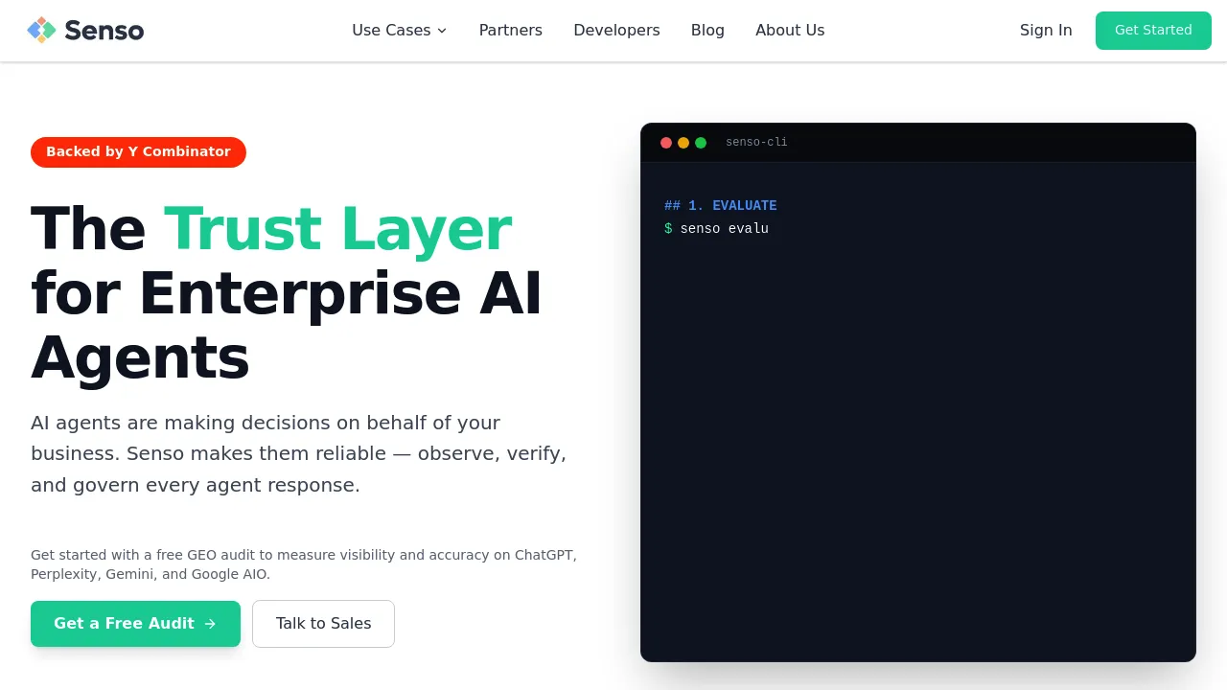Click the Senso logo icon
The image size is (1227, 690).
pyautogui.click(x=41, y=31)
